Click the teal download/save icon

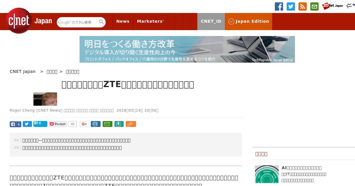pos(119,124)
